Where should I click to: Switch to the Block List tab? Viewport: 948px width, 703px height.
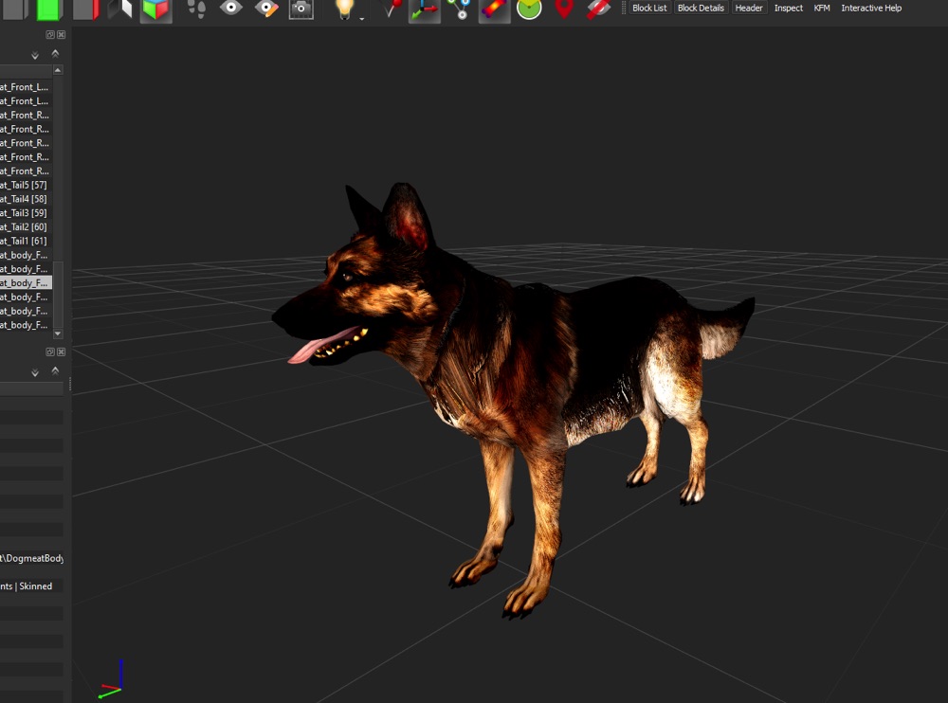click(x=649, y=8)
